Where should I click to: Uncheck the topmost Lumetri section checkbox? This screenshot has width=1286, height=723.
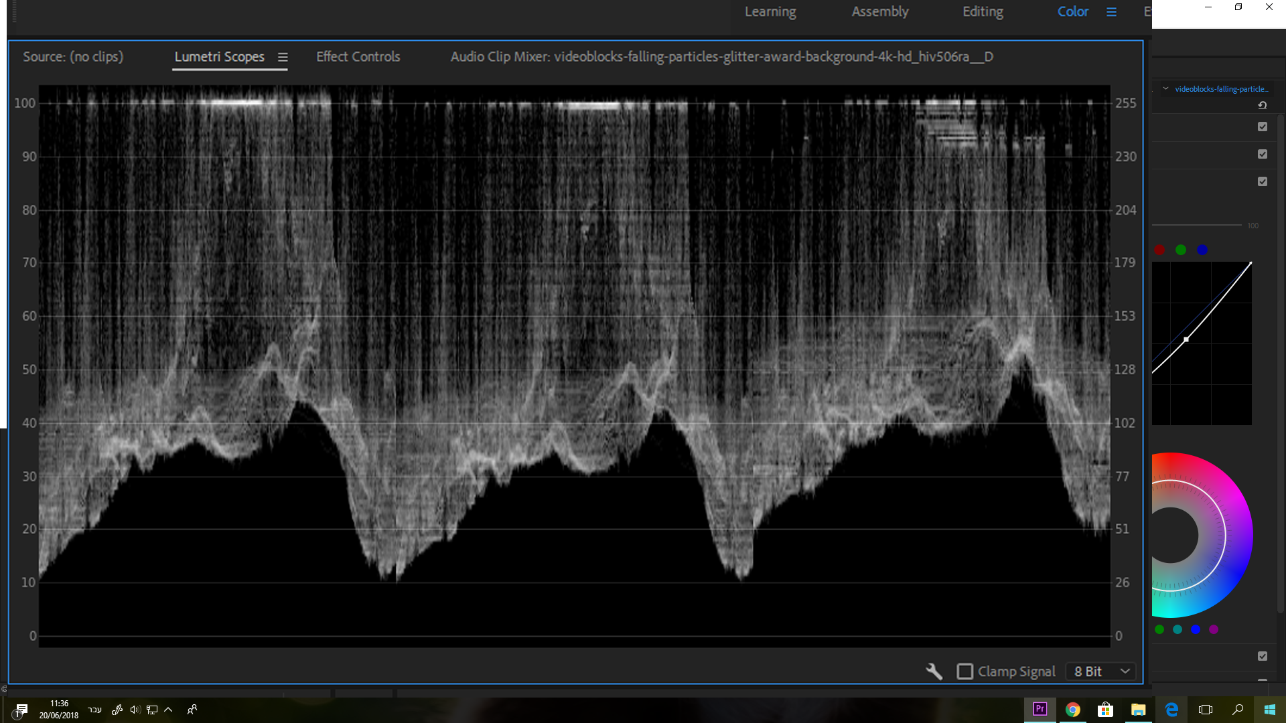(1263, 127)
